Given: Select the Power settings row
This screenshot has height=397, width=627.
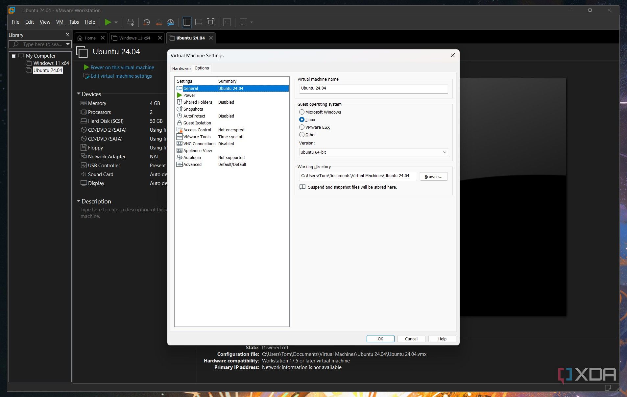Looking at the screenshot, I should [x=232, y=95].
